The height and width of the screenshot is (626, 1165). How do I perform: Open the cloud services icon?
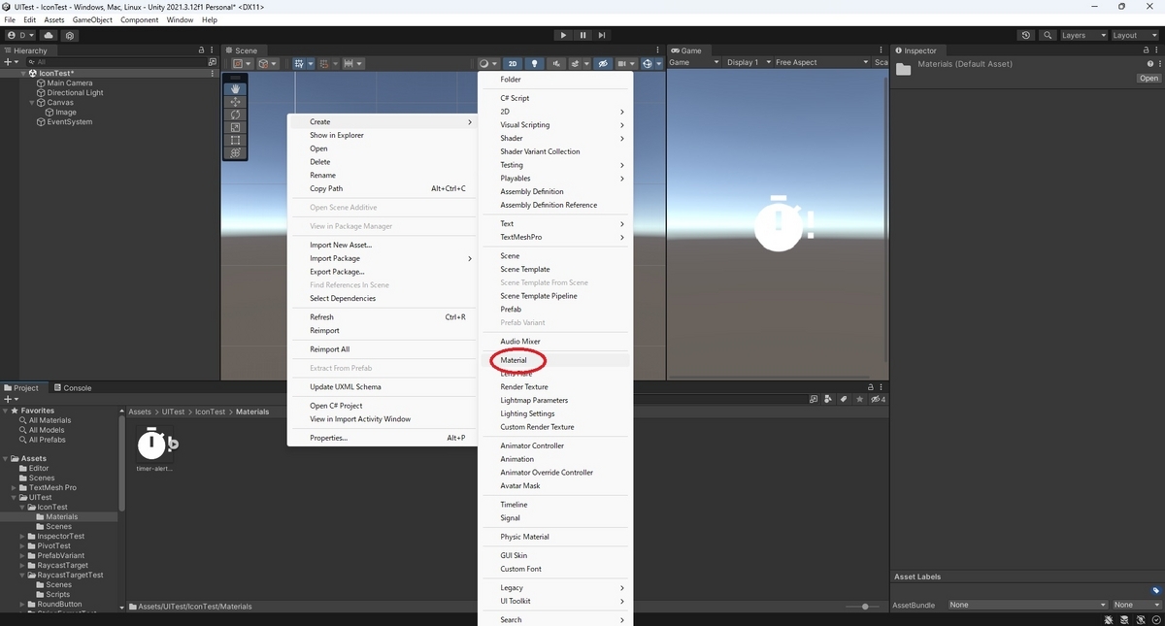coord(49,35)
